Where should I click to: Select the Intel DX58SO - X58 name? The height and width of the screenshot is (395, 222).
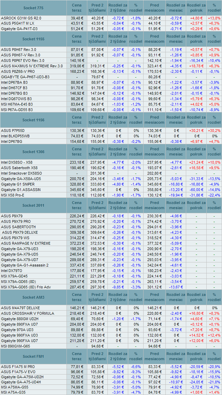pyautogui.click(x=17, y=162)
